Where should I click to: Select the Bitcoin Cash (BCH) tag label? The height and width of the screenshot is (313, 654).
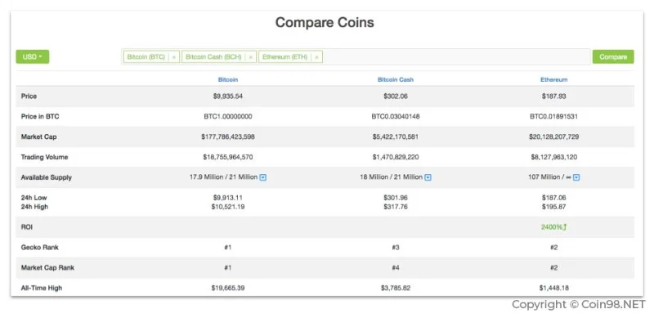point(213,56)
